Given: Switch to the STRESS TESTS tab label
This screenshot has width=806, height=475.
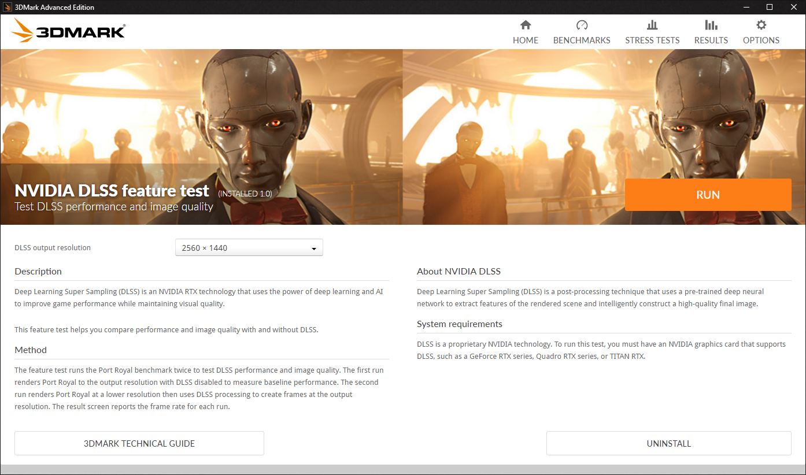Looking at the screenshot, I should pos(652,40).
